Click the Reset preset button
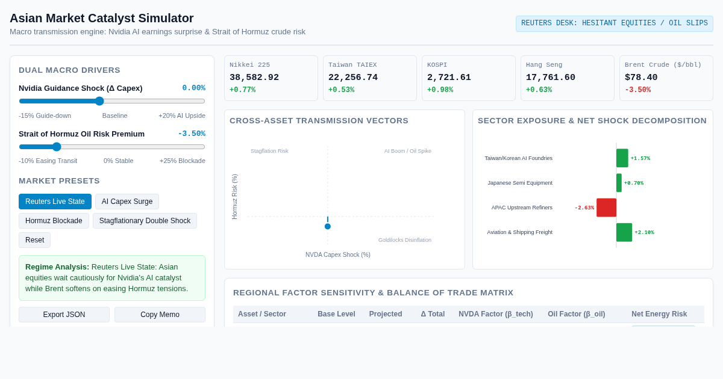Image resolution: width=723 pixels, height=379 pixels. [34, 240]
